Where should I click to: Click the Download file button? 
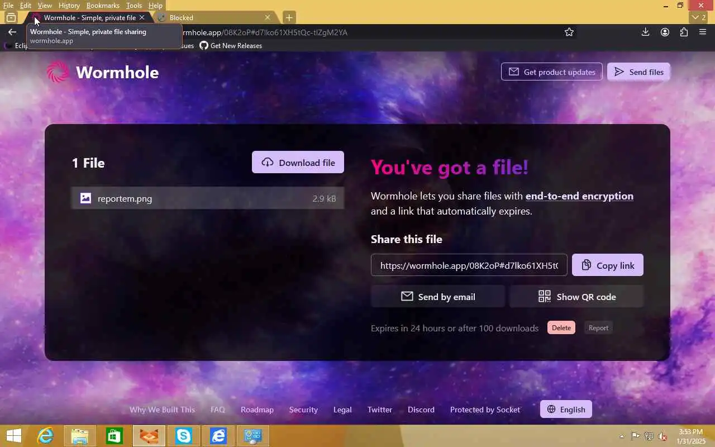coord(298,162)
